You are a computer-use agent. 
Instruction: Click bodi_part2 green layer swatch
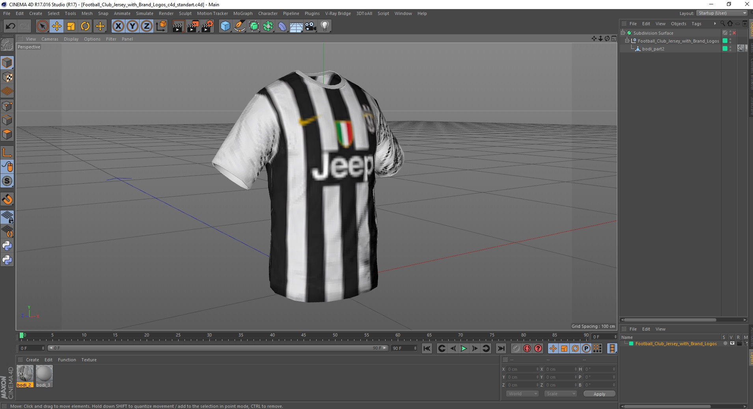tap(725, 48)
